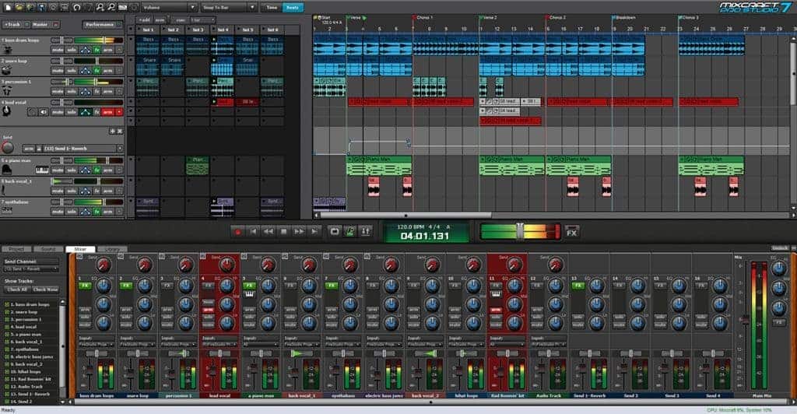Image resolution: width=797 pixels, height=414 pixels.
Task: Click the New Project icon in the toolbar
Action: point(7,7)
